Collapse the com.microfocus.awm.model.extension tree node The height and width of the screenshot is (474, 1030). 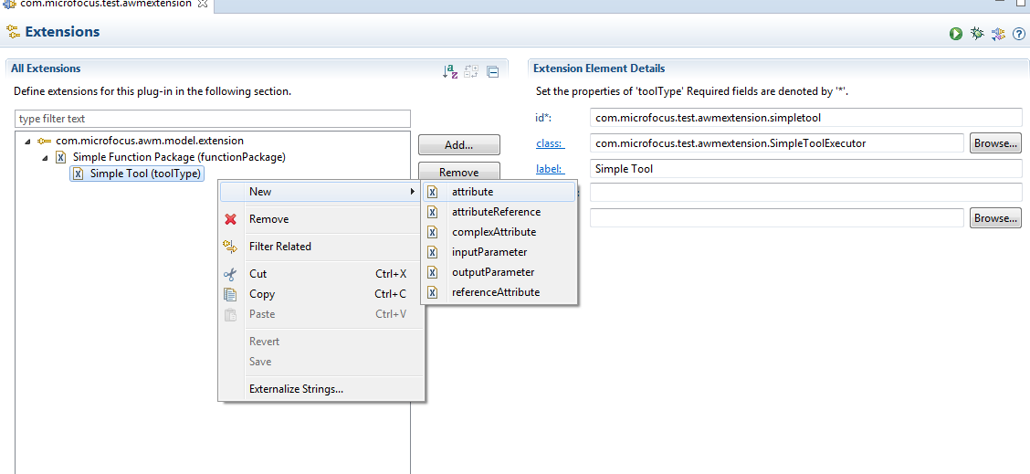pos(27,142)
